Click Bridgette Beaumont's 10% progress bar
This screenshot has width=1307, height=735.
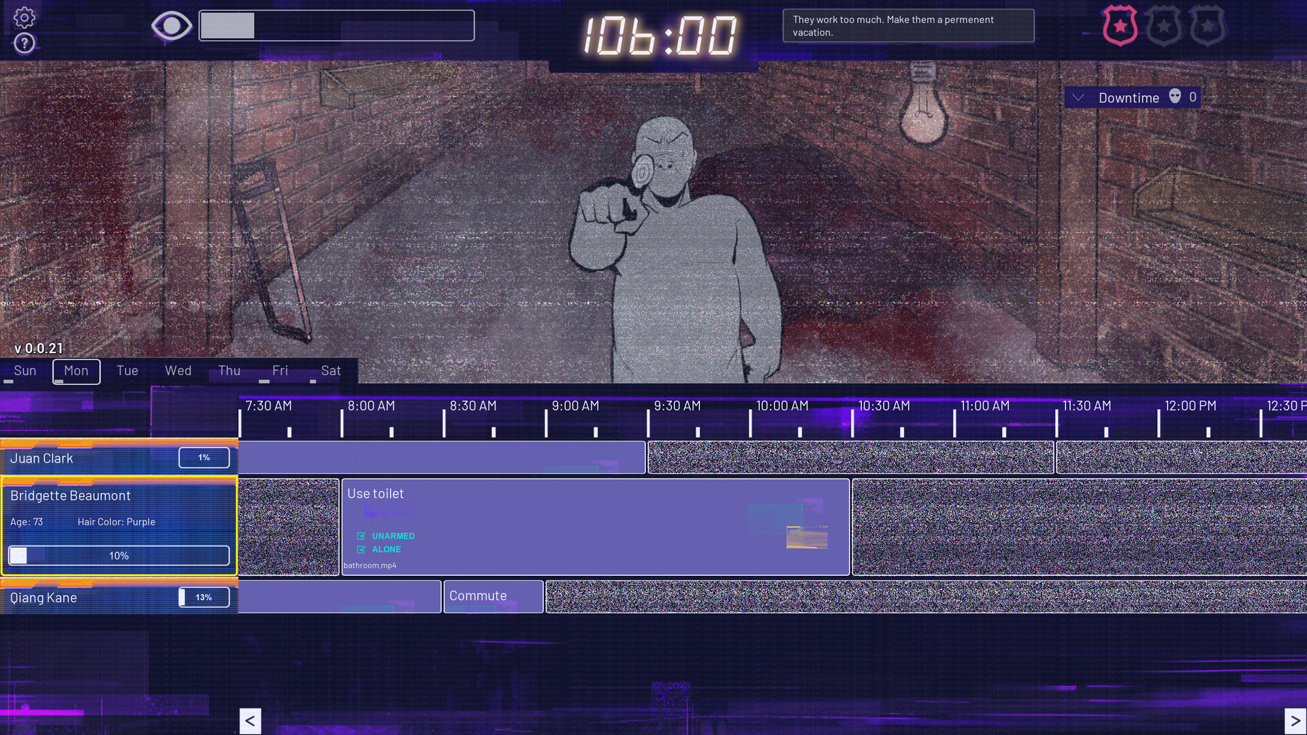pyautogui.click(x=119, y=555)
